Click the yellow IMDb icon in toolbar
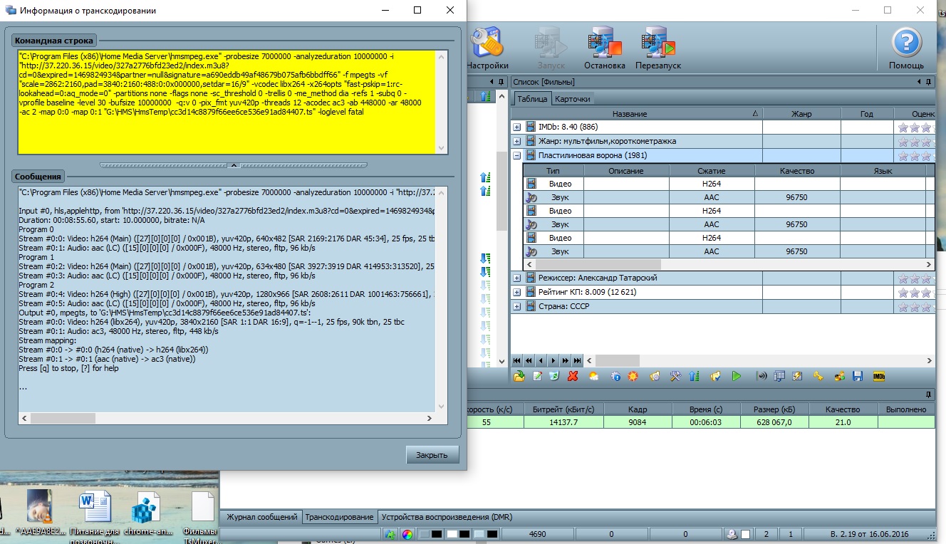 [x=878, y=376]
